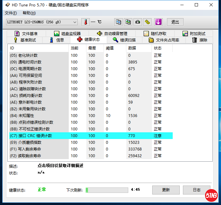This screenshot has height=205, width=221.
Task: Click the second copy-screenshot toolbar icon
Action: coord(128,22)
